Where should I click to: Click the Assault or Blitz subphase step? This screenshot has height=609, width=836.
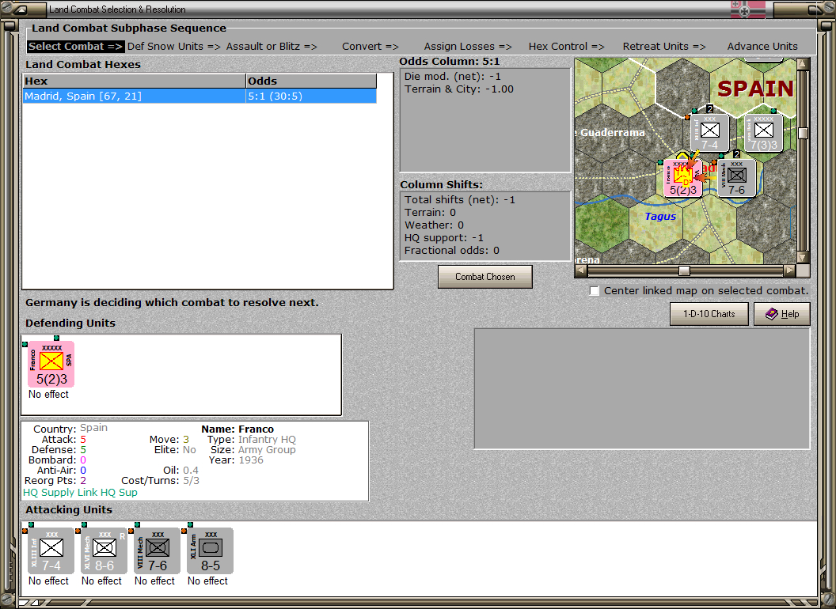(x=272, y=47)
